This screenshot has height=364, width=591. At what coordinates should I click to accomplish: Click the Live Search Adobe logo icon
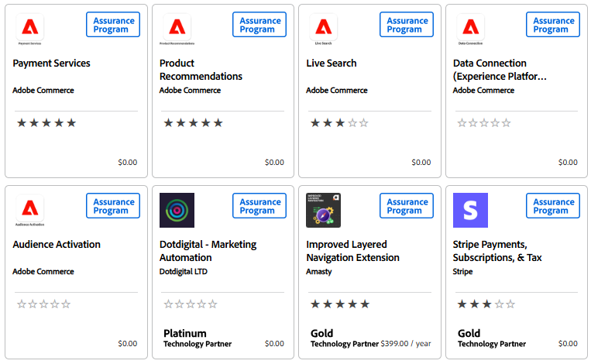tap(324, 27)
